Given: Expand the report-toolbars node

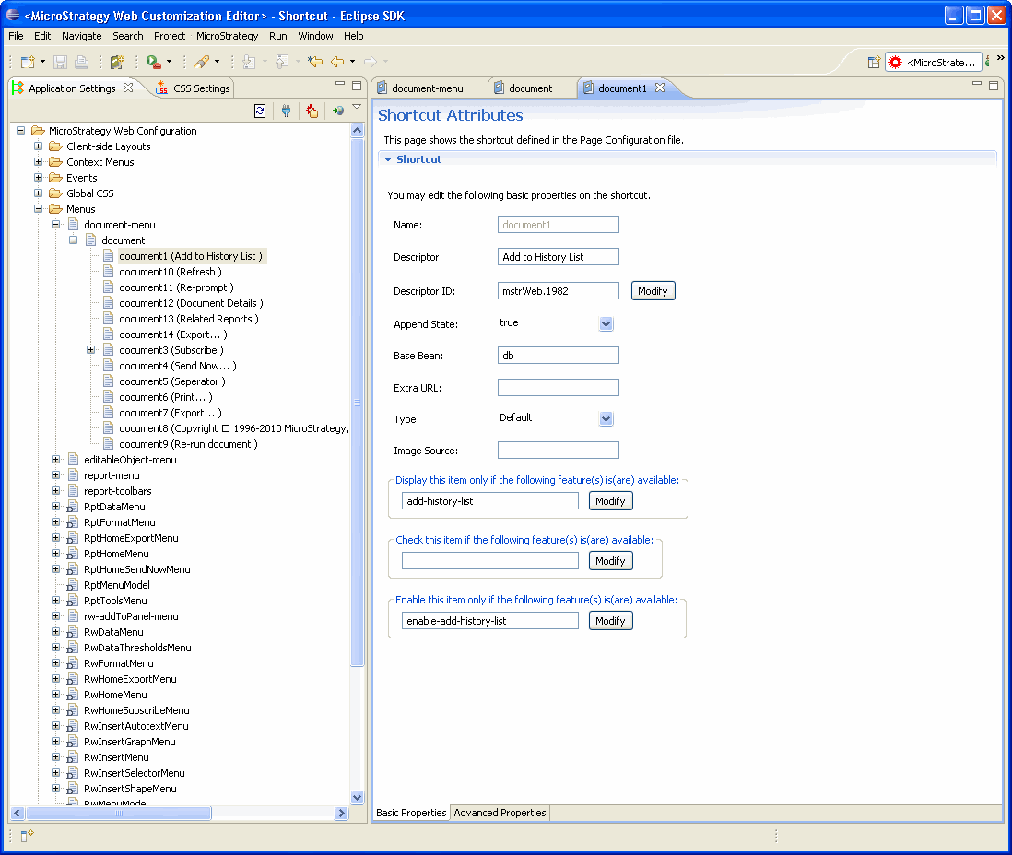Looking at the screenshot, I should pos(55,491).
